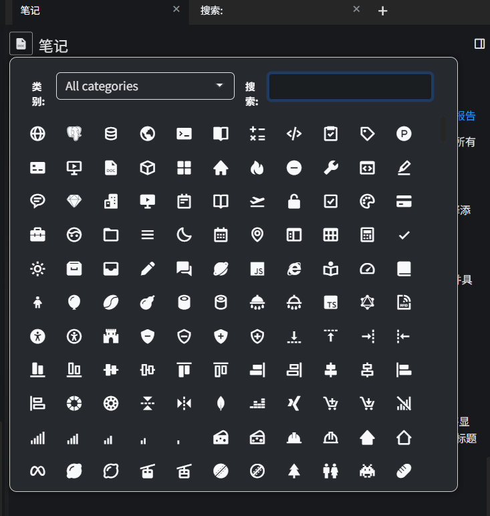490x516 pixels.
Task: Pick the space invader alien icon
Action: 367,470
